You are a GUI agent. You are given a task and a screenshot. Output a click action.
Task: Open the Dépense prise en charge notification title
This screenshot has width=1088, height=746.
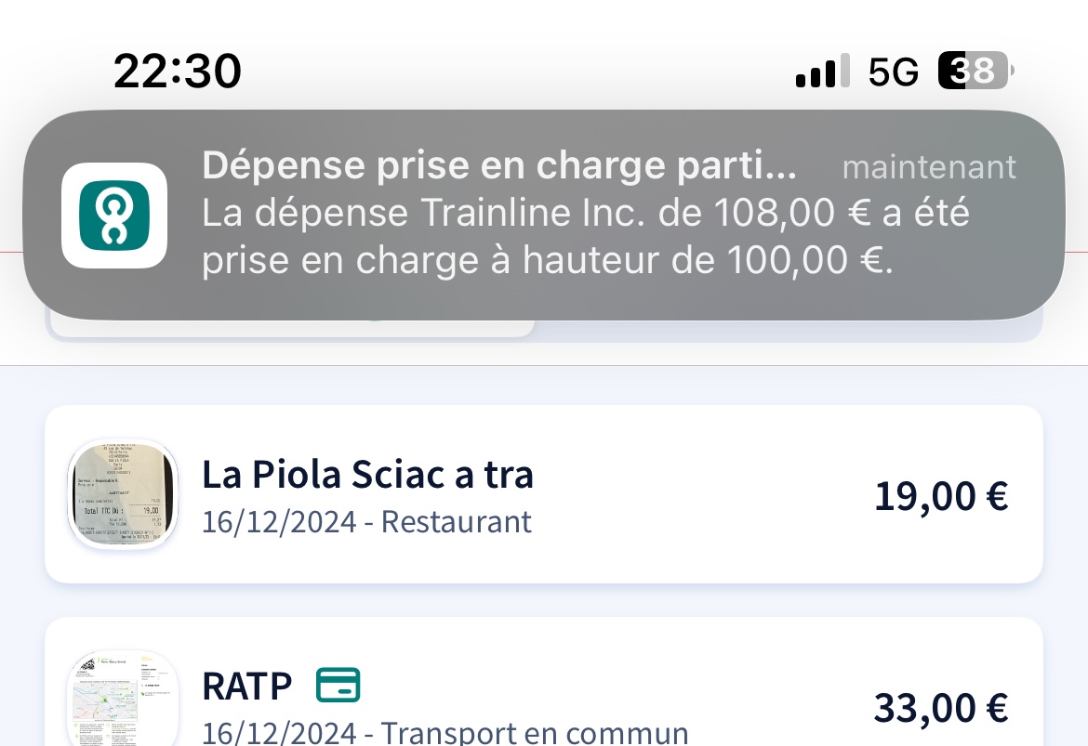499,166
